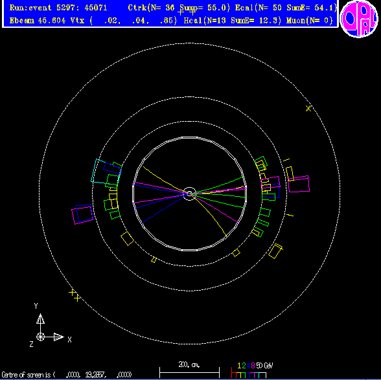Click the central beam pipe circle
The height and width of the screenshot is (380, 381).
point(189,194)
